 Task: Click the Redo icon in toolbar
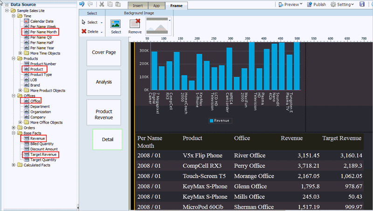(90, 4)
